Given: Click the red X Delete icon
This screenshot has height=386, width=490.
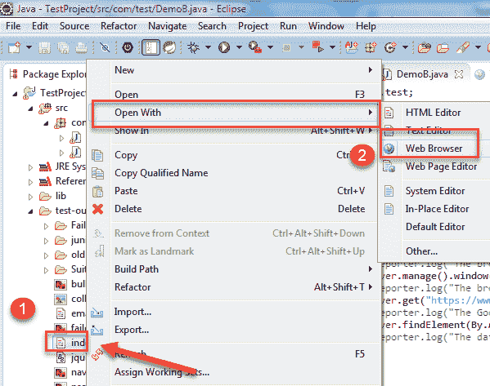Looking at the screenshot, I should 97,209.
